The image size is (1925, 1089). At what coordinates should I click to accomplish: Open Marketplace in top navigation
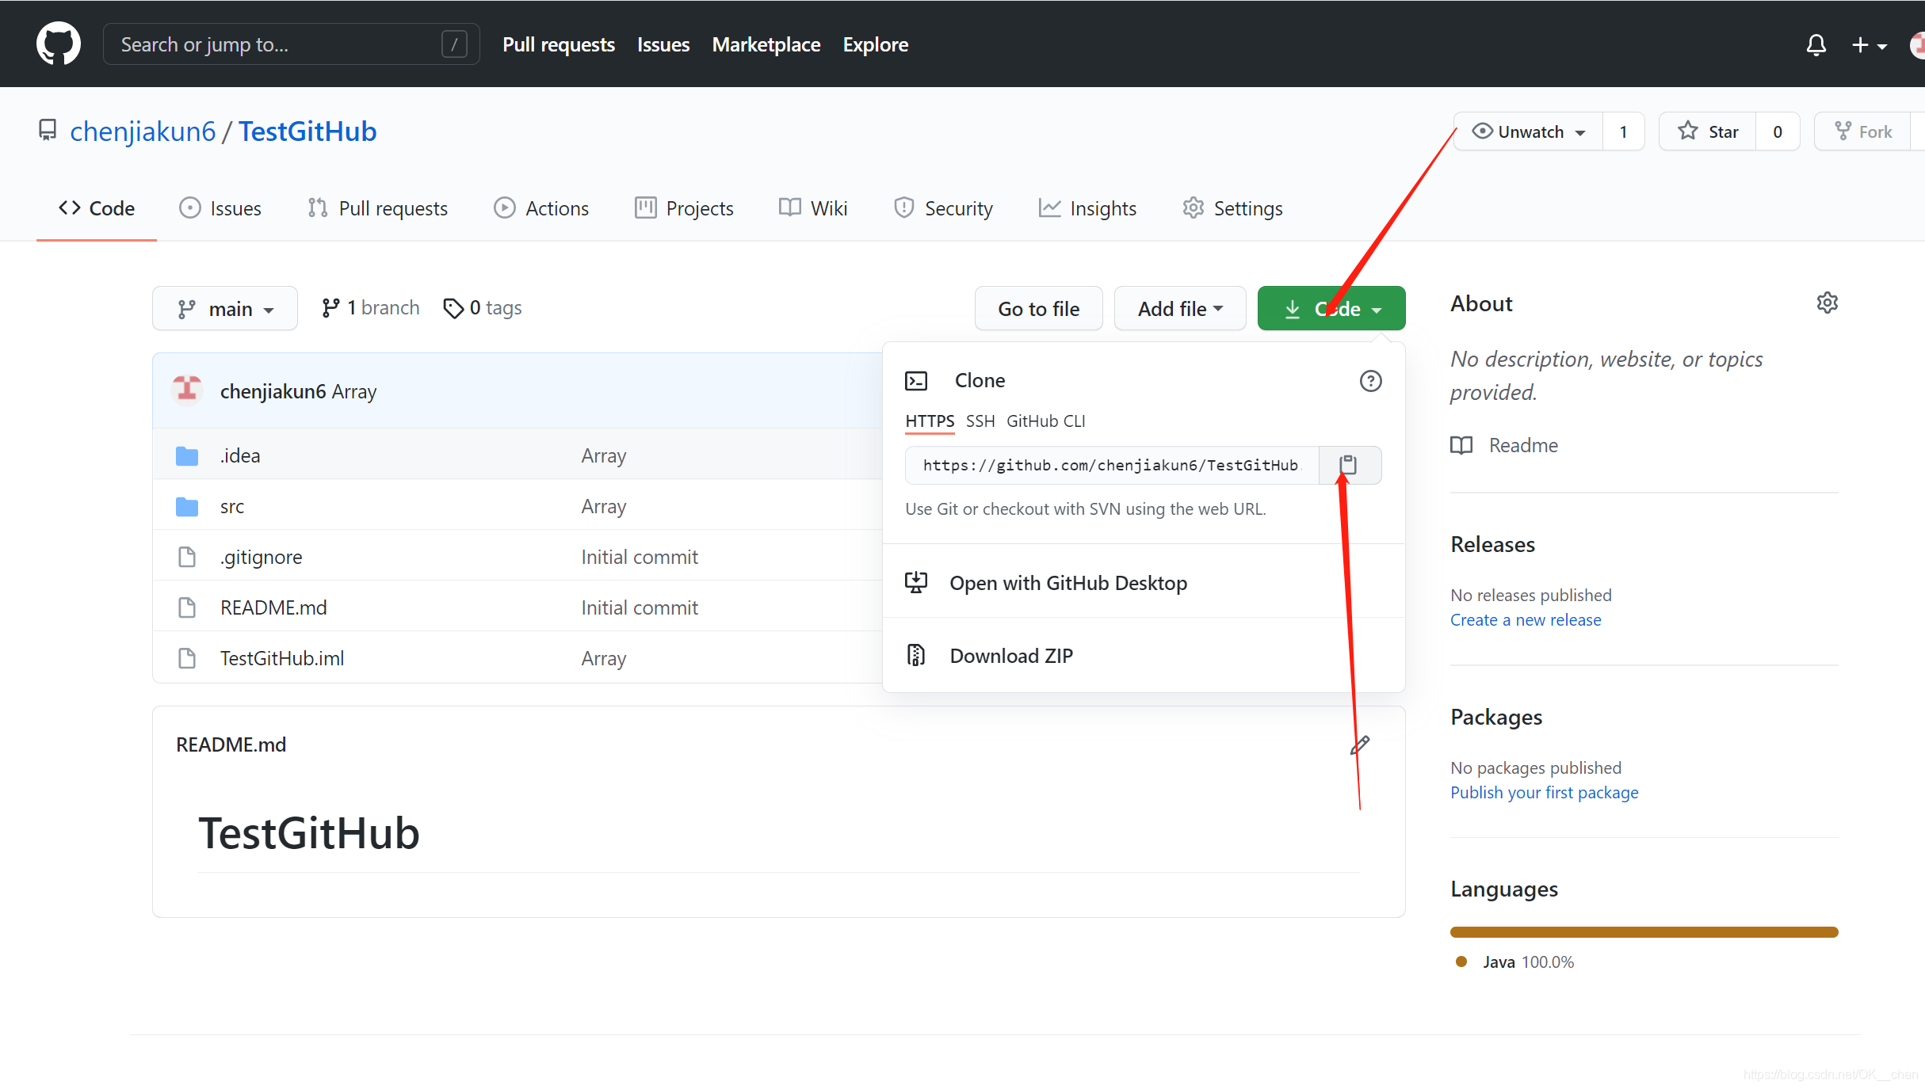coord(766,44)
